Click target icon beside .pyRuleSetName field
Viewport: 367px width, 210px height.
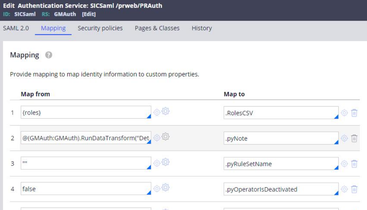click(x=344, y=164)
